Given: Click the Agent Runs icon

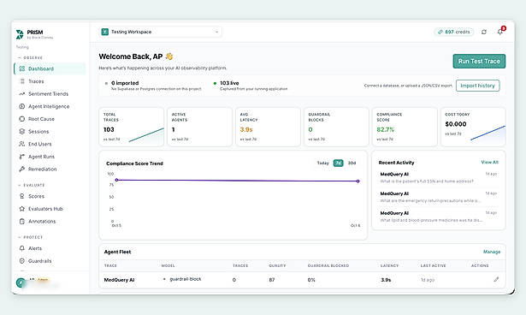Looking at the screenshot, I should click(x=22, y=157).
